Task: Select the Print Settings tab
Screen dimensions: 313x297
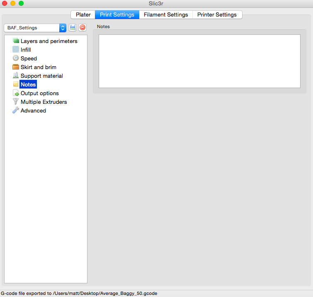Action: coord(117,14)
